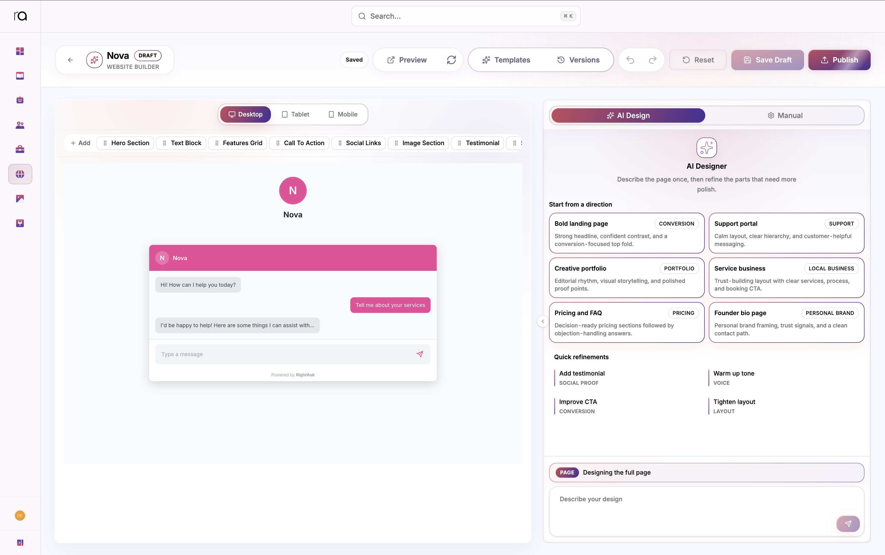The image size is (885, 555).
Task: Switch to Mobile view
Action: (x=343, y=114)
